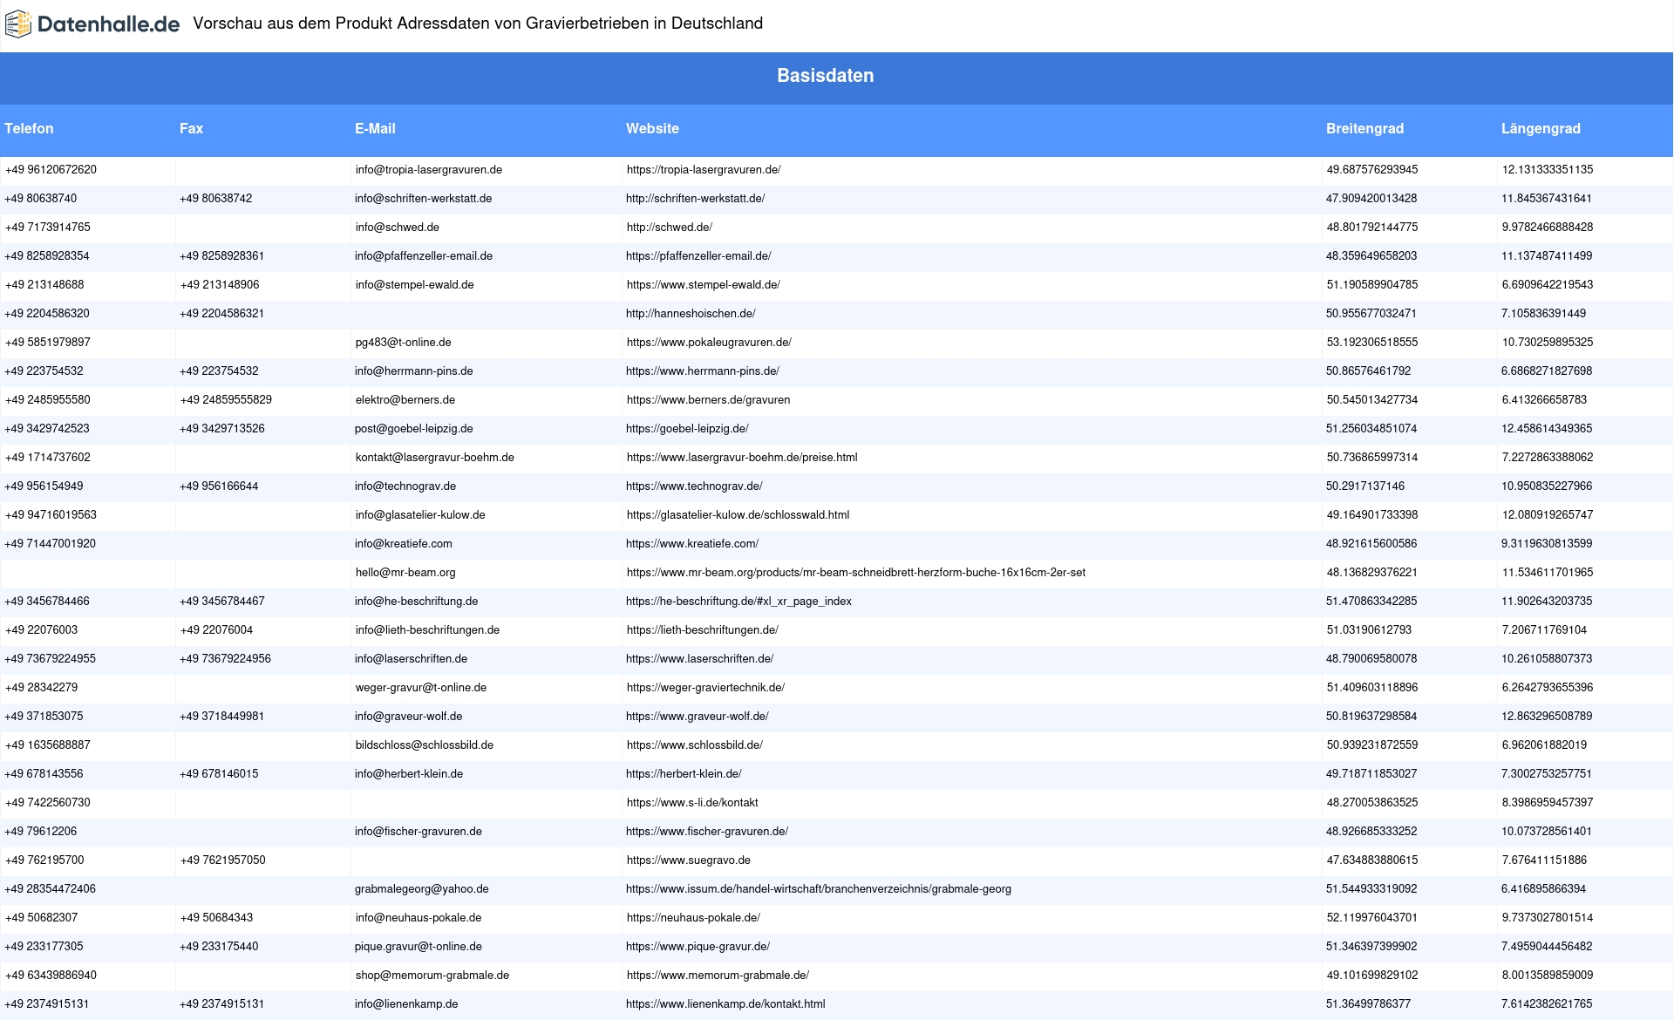Image resolution: width=1674 pixels, height=1020 pixels.
Task: Click the Basisdaten section heading
Action: pyautogui.click(x=826, y=76)
